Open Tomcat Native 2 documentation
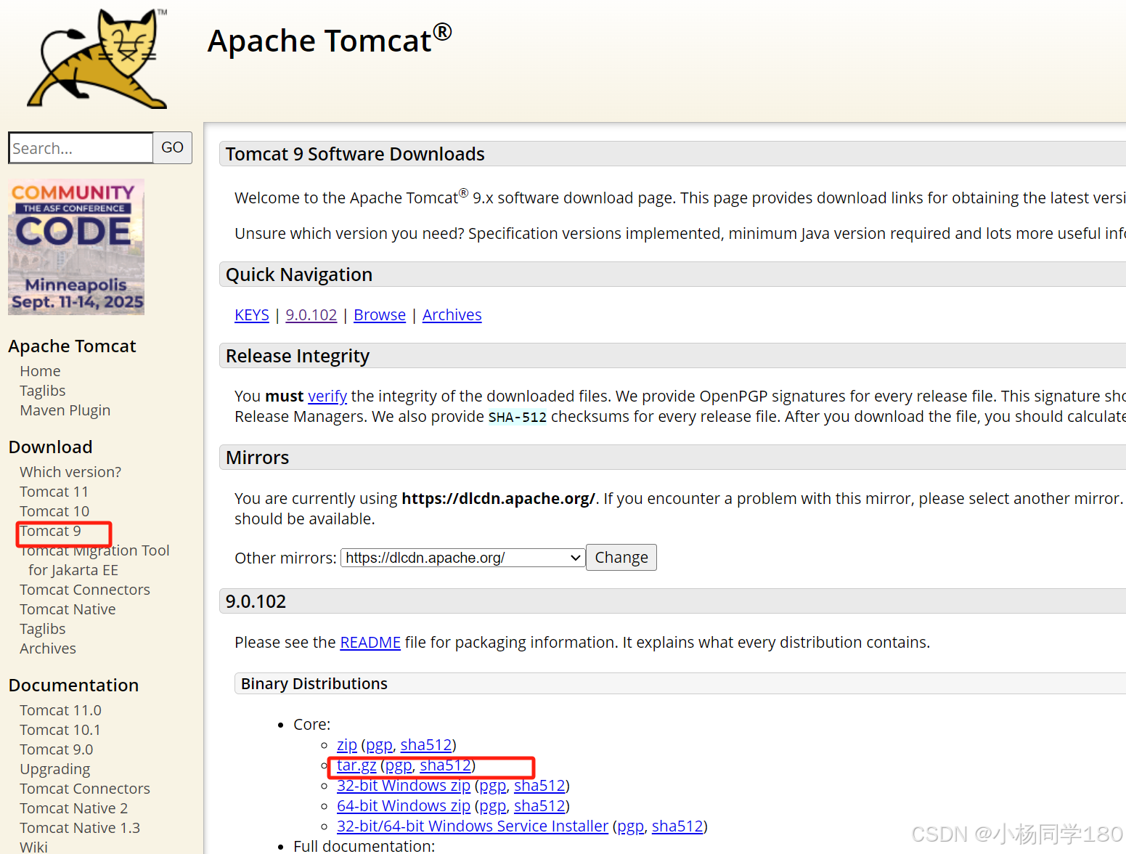The height and width of the screenshot is (854, 1126). (x=74, y=808)
